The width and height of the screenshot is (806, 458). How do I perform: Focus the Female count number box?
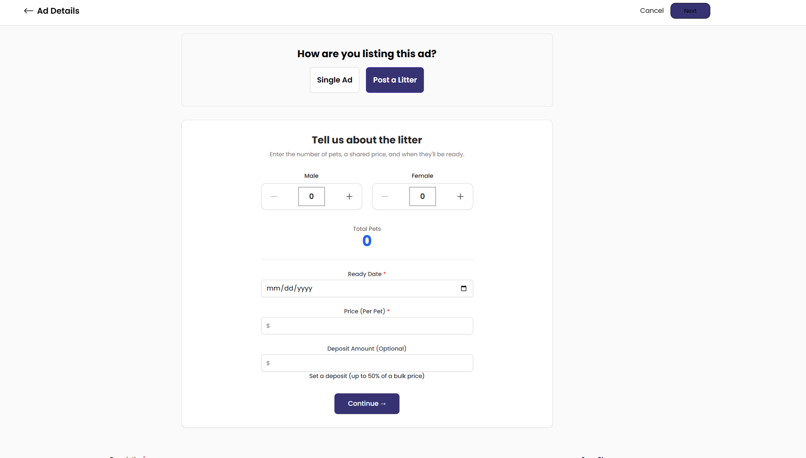click(422, 196)
